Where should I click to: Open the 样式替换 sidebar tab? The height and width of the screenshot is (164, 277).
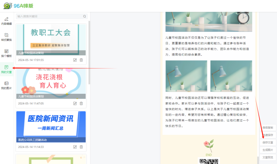tap(6, 37)
